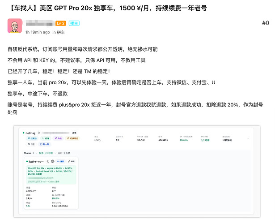The height and width of the screenshot is (224, 275).
Task: Click the '12秒钟前' last-online value
Action: tap(227, 140)
